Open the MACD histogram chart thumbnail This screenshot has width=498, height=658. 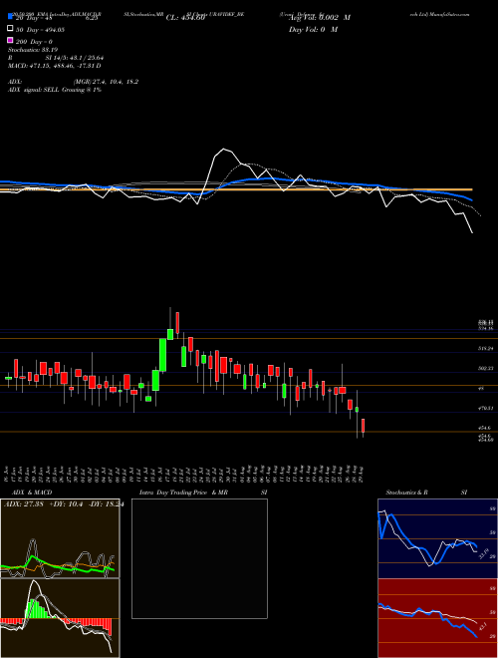(x=60, y=618)
